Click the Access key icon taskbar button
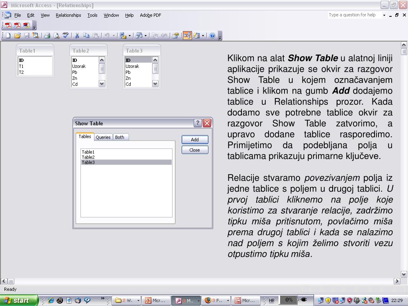Screen dimensions: 408x306 [x=186, y=300]
